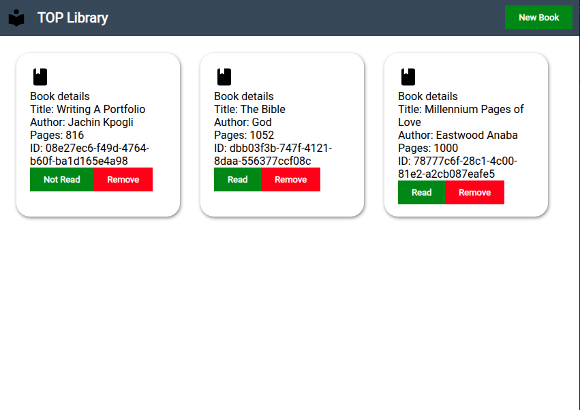
Task: Click the ID starting with 08e27ec6
Action: [x=89, y=155]
